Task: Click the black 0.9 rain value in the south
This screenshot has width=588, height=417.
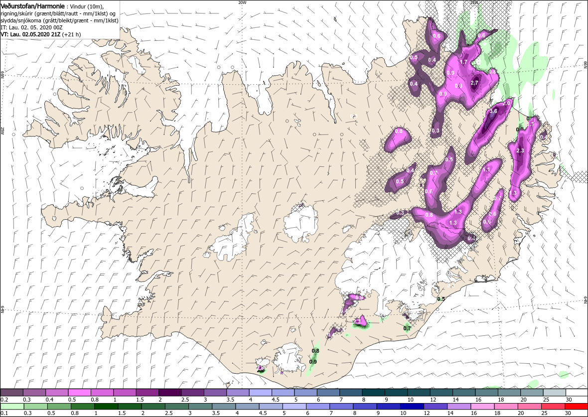Action: click(x=313, y=362)
